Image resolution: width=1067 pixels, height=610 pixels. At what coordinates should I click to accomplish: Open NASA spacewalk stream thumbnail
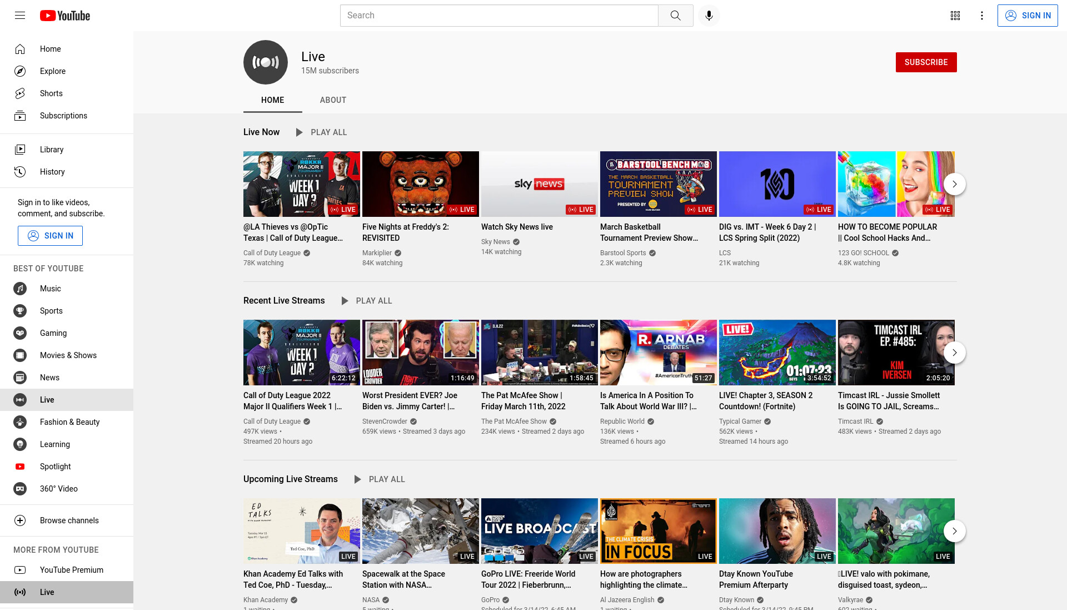point(421,531)
